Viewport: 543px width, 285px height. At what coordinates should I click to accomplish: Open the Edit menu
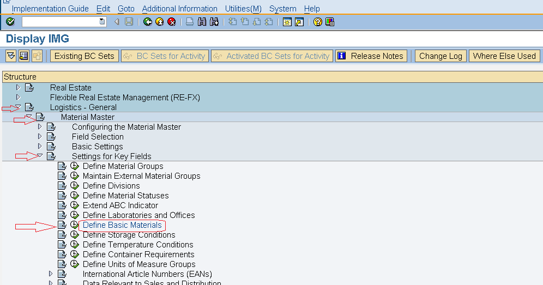[x=103, y=9]
